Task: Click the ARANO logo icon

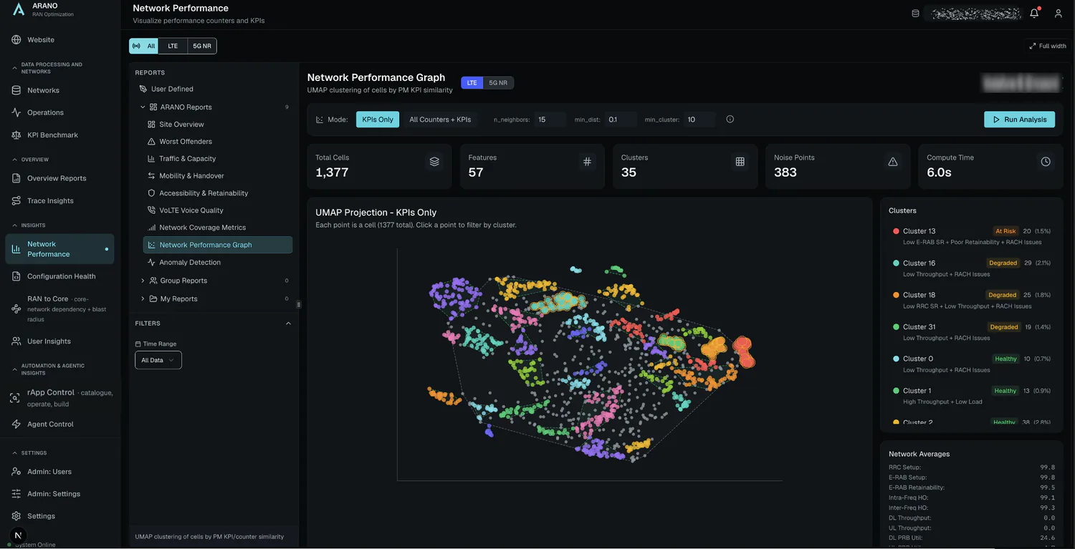Action: click(19, 9)
